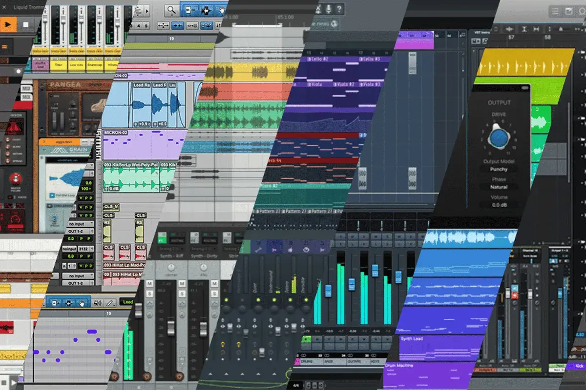The width and height of the screenshot is (586, 390).
Task: Select the Selector tool in top toolbar
Action: (x=207, y=9)
